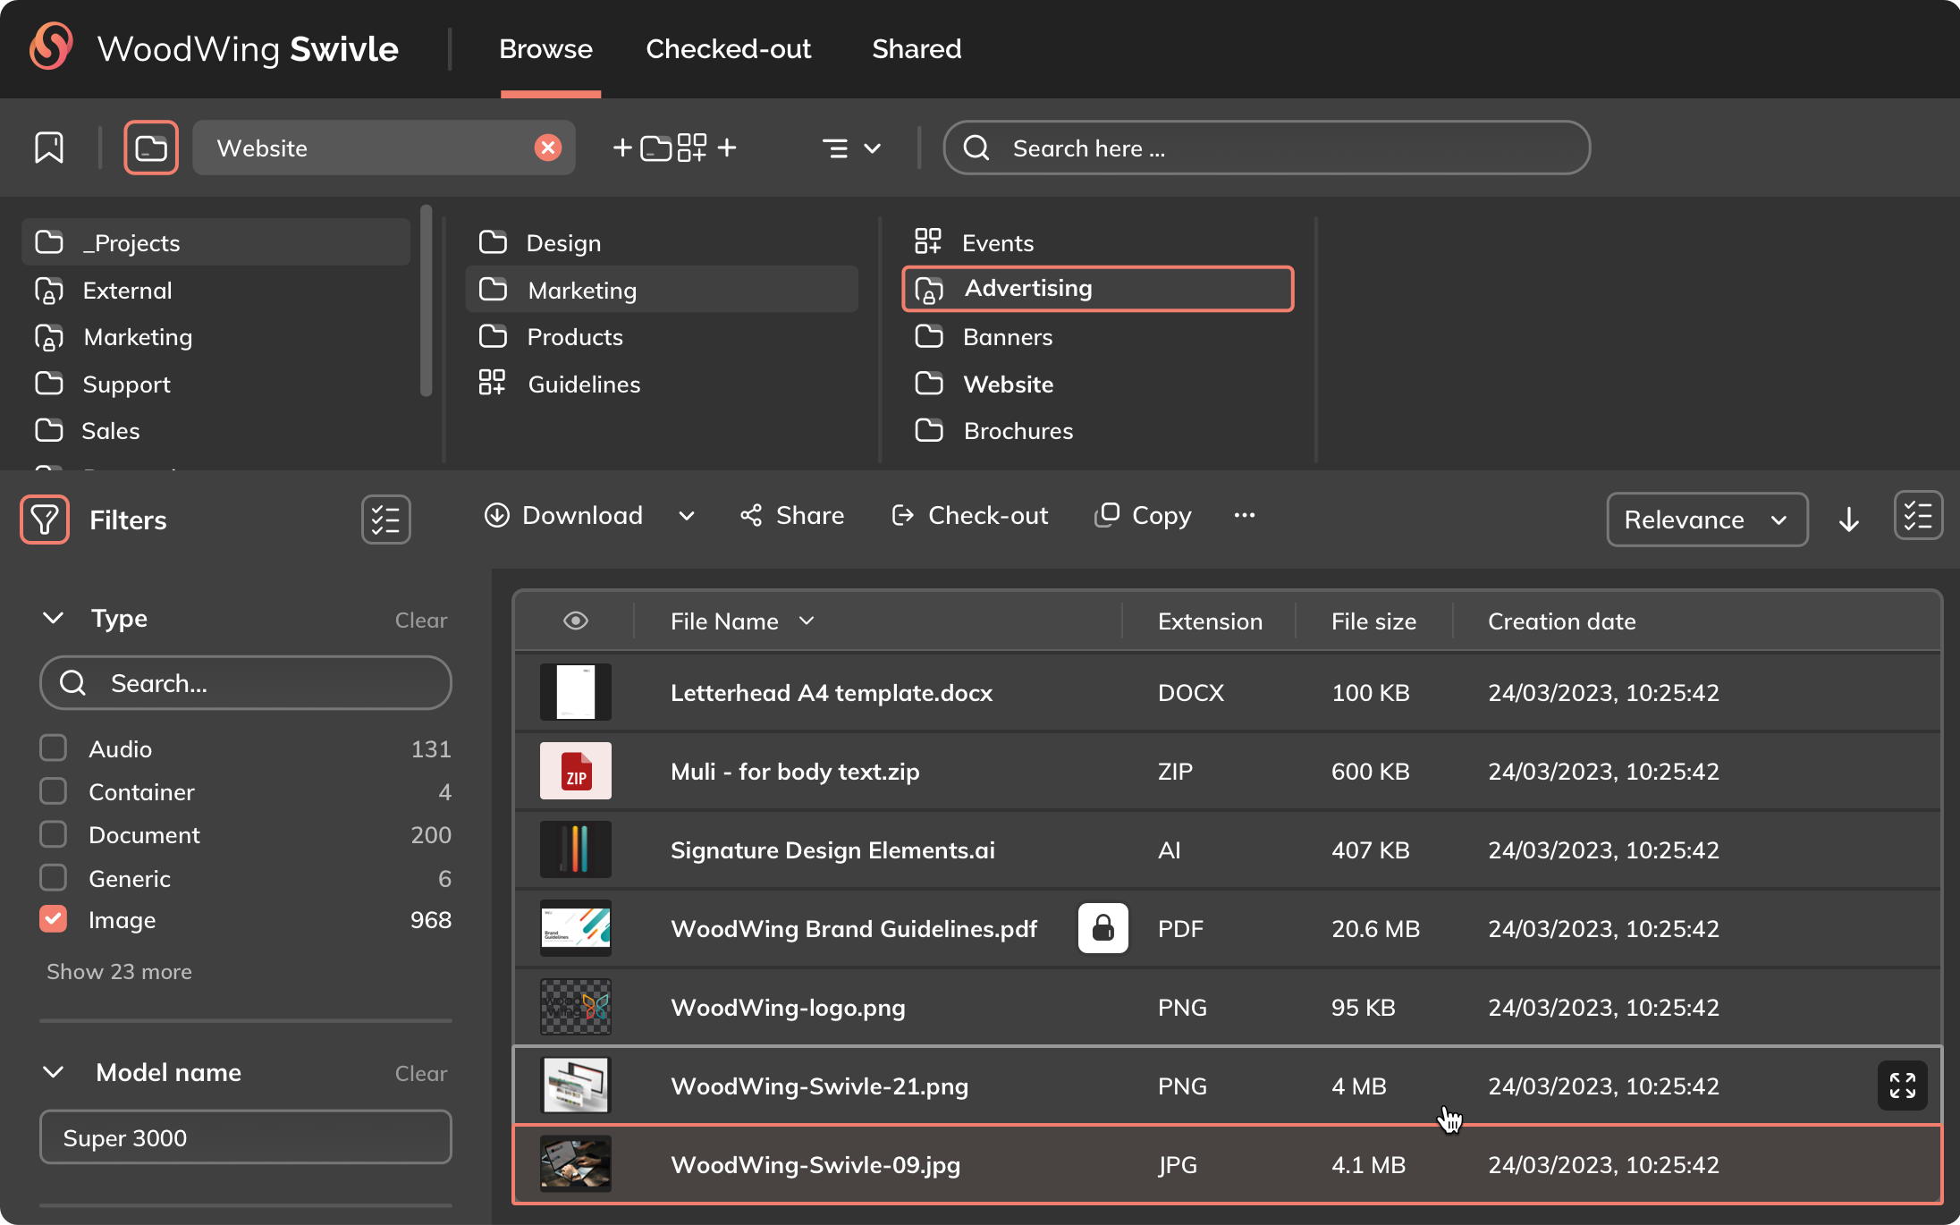
Task: Expand Download options arrow
Action: click(686, 516)
